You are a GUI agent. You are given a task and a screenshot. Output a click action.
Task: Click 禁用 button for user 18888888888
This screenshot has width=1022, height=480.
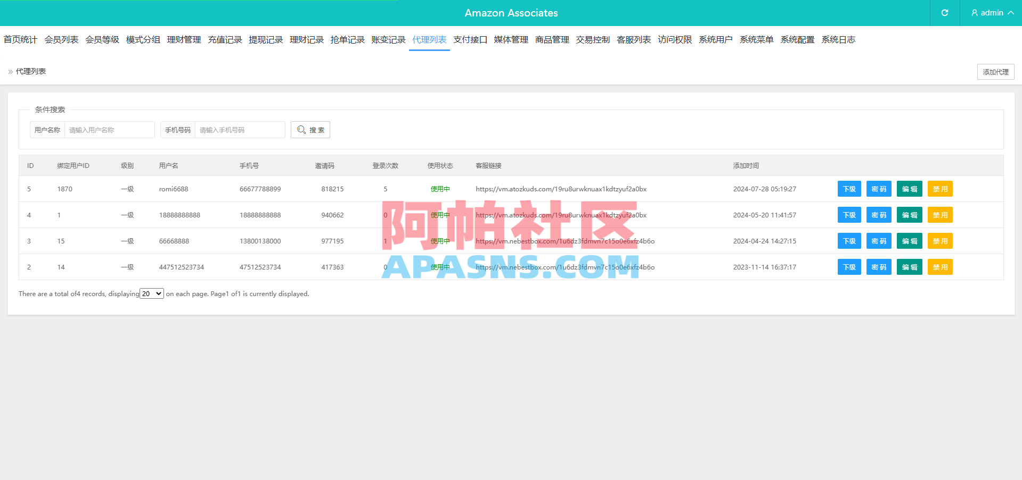point(940,215)
